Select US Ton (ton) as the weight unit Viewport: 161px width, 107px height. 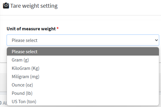[x=83, y=102]
